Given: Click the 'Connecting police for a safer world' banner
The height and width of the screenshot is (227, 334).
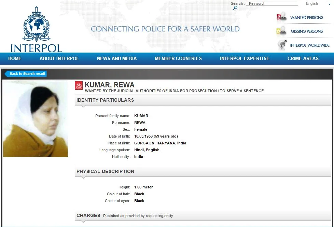Looking at the screenshot, I should coord(165,29).
